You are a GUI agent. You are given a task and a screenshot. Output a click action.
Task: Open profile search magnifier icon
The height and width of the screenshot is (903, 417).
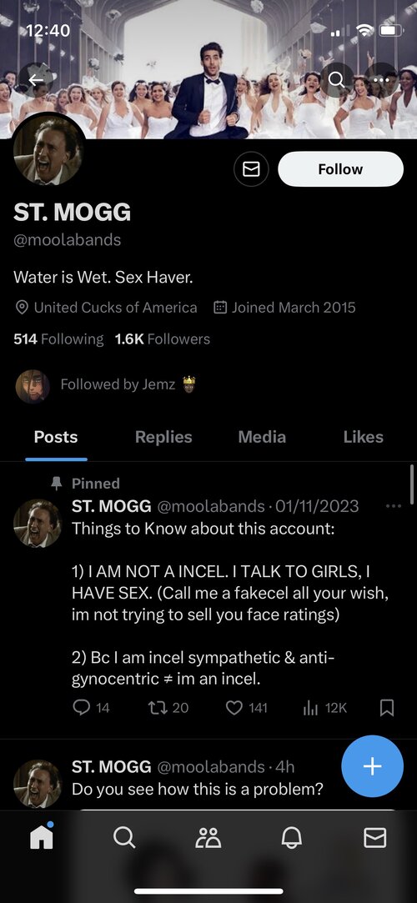tap(337, 81)
